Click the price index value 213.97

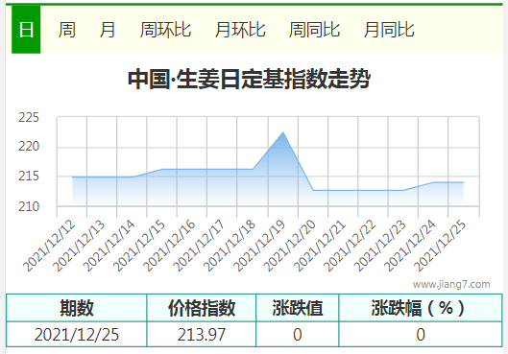coord(202,335)
